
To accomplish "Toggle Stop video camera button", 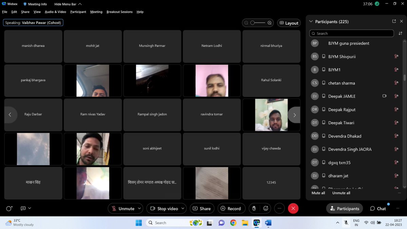I will coord(164,209).
